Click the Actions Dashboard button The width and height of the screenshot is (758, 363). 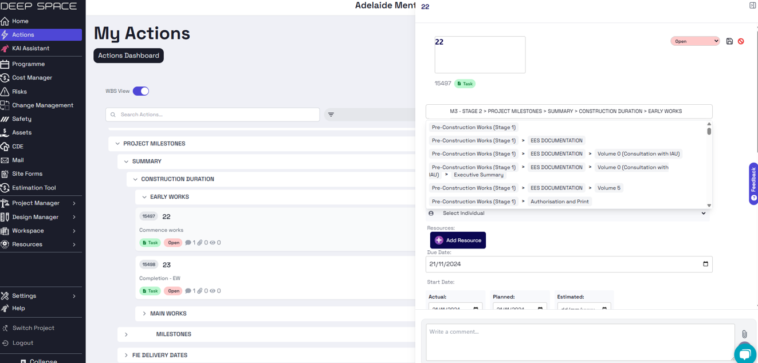tap(128, 56)
